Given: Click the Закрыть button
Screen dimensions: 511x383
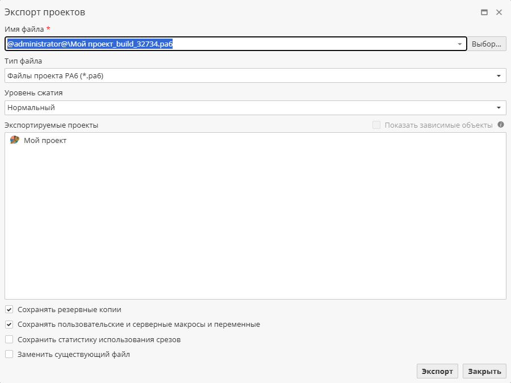Looking at the screenshot, I should click(x=484, y=371).
